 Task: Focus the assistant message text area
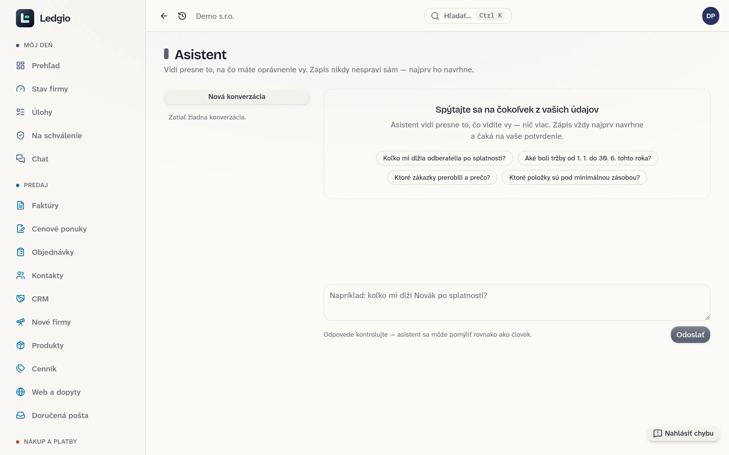[x=517, y=302]
